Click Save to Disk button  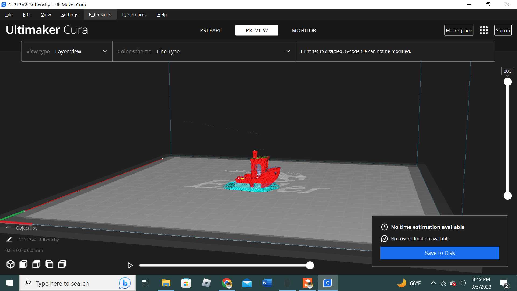click(x=440, y=253)
